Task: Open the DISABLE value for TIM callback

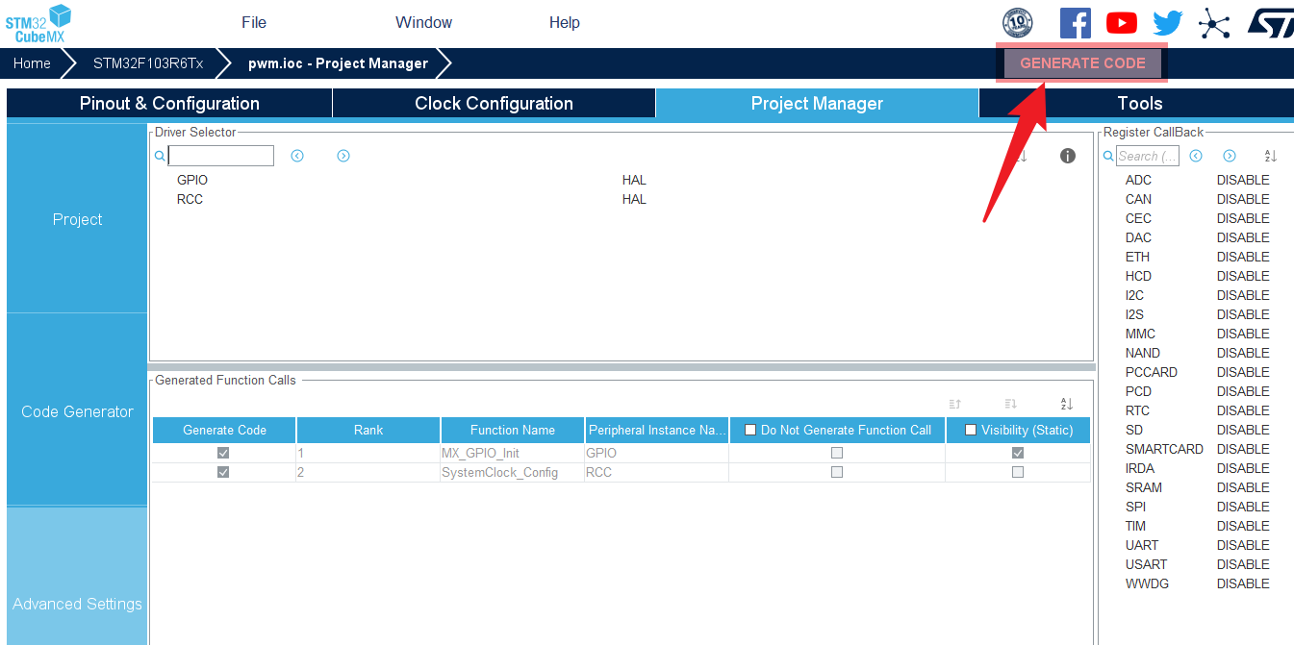Action: [x=1243, y=526]
